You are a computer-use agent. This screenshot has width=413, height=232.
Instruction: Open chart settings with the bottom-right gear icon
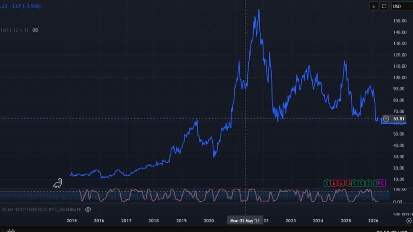pyautogui.click(x=409, y=221)
